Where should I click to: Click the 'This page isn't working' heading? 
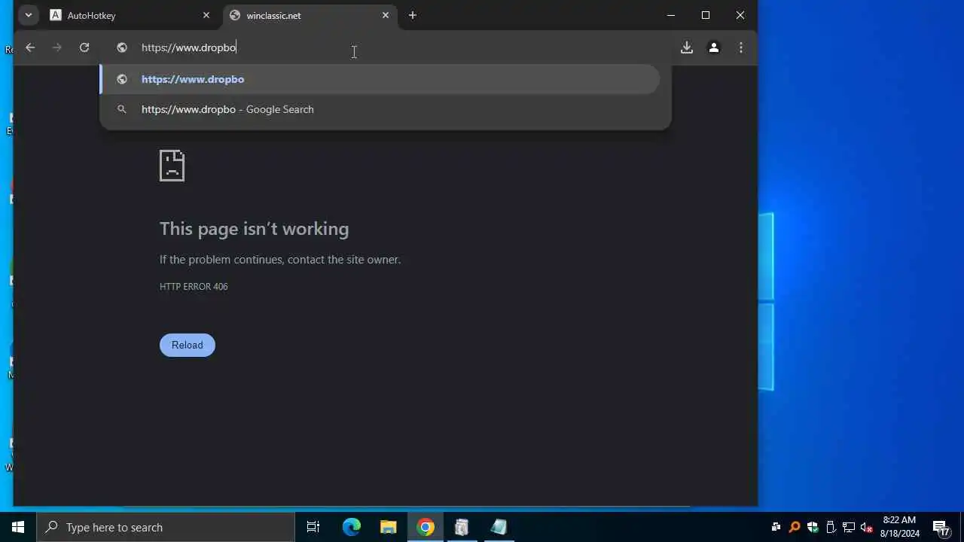tap(254, 229)
